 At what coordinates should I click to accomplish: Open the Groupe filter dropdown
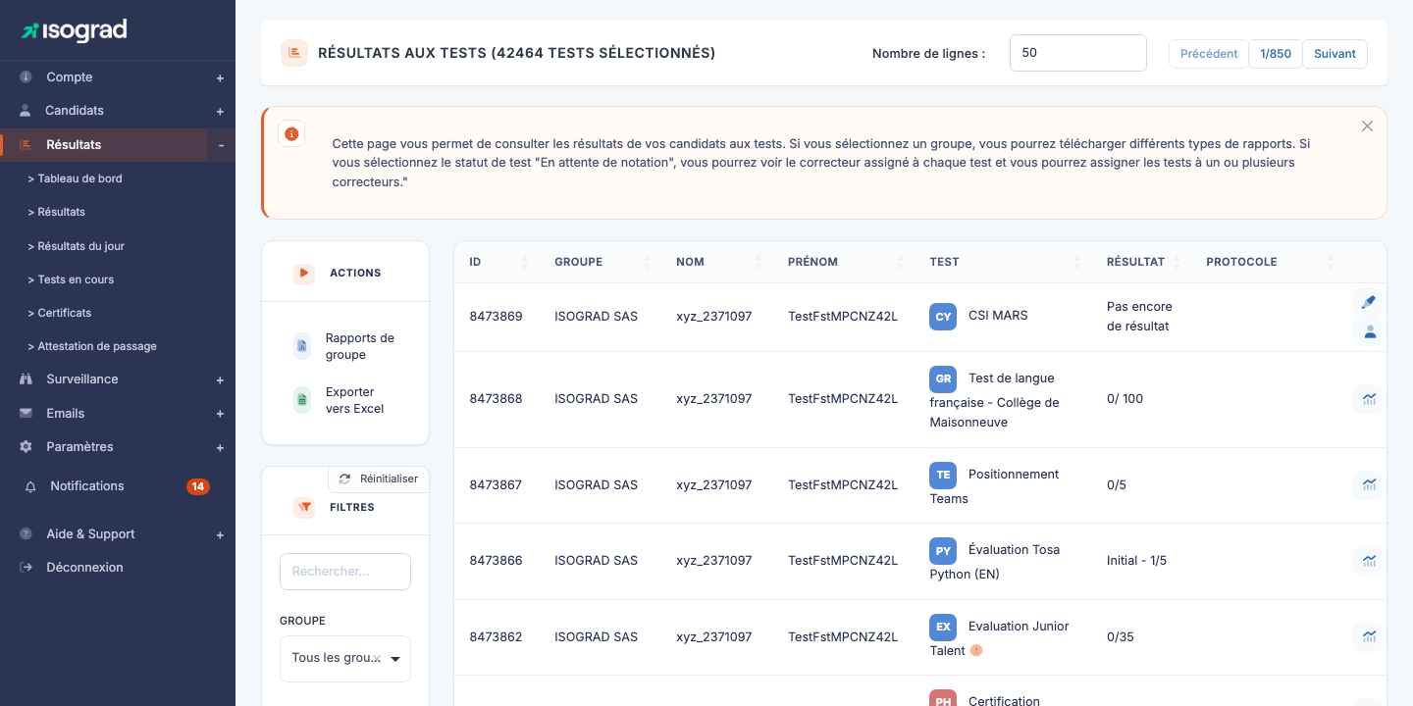345,659
